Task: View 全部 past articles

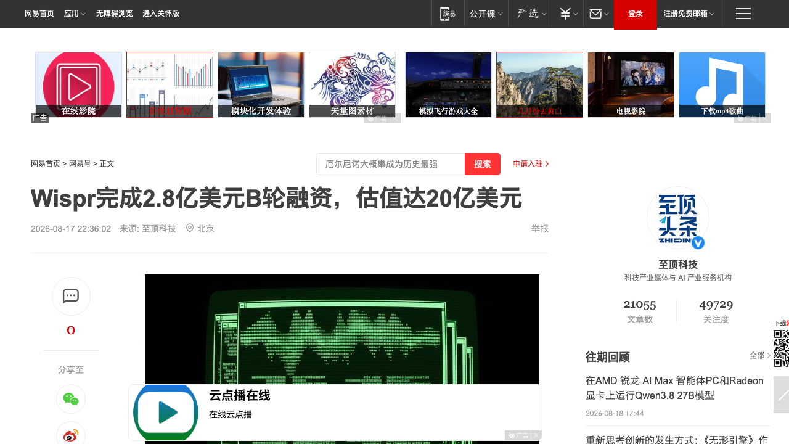Action: click(760, 356)
